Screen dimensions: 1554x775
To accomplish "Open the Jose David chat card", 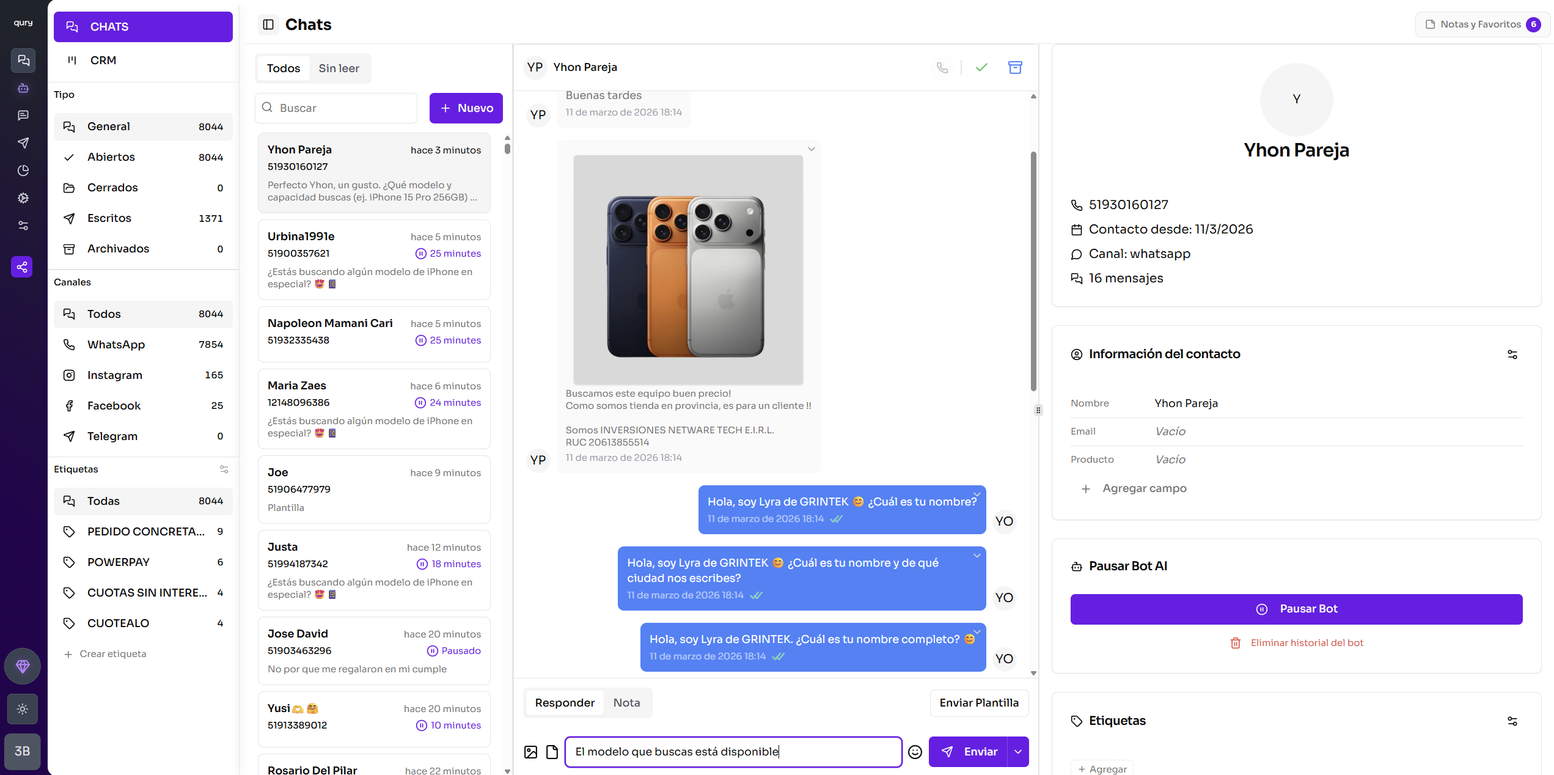I will pyautogui.click(x=374, y=651).
